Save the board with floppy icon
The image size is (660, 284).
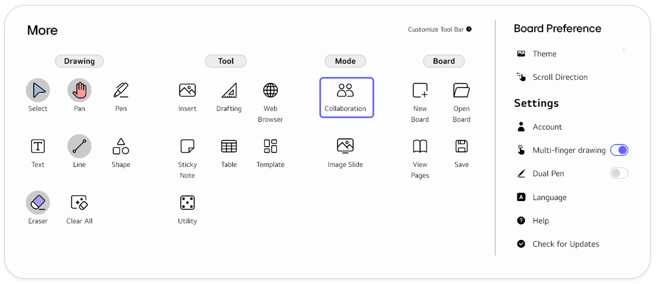pos(462,146)
